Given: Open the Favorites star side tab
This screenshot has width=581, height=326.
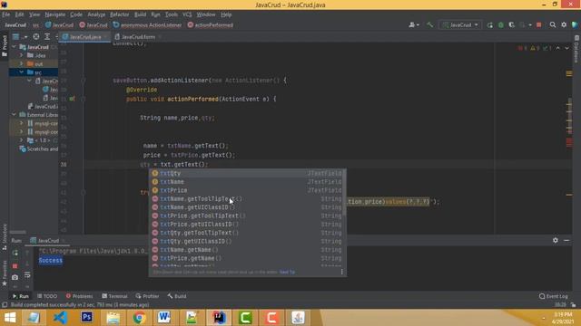Looking at the screenshot, I should [5, 273].
